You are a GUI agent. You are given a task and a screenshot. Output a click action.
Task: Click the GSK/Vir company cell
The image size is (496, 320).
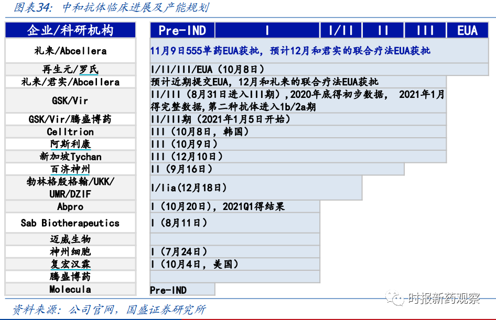[70, 101]
